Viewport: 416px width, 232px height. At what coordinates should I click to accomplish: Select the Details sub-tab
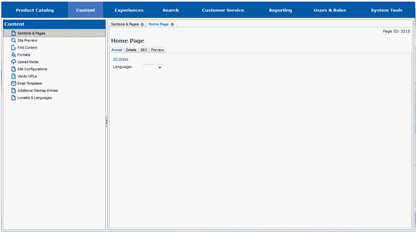tap(131, 50)
